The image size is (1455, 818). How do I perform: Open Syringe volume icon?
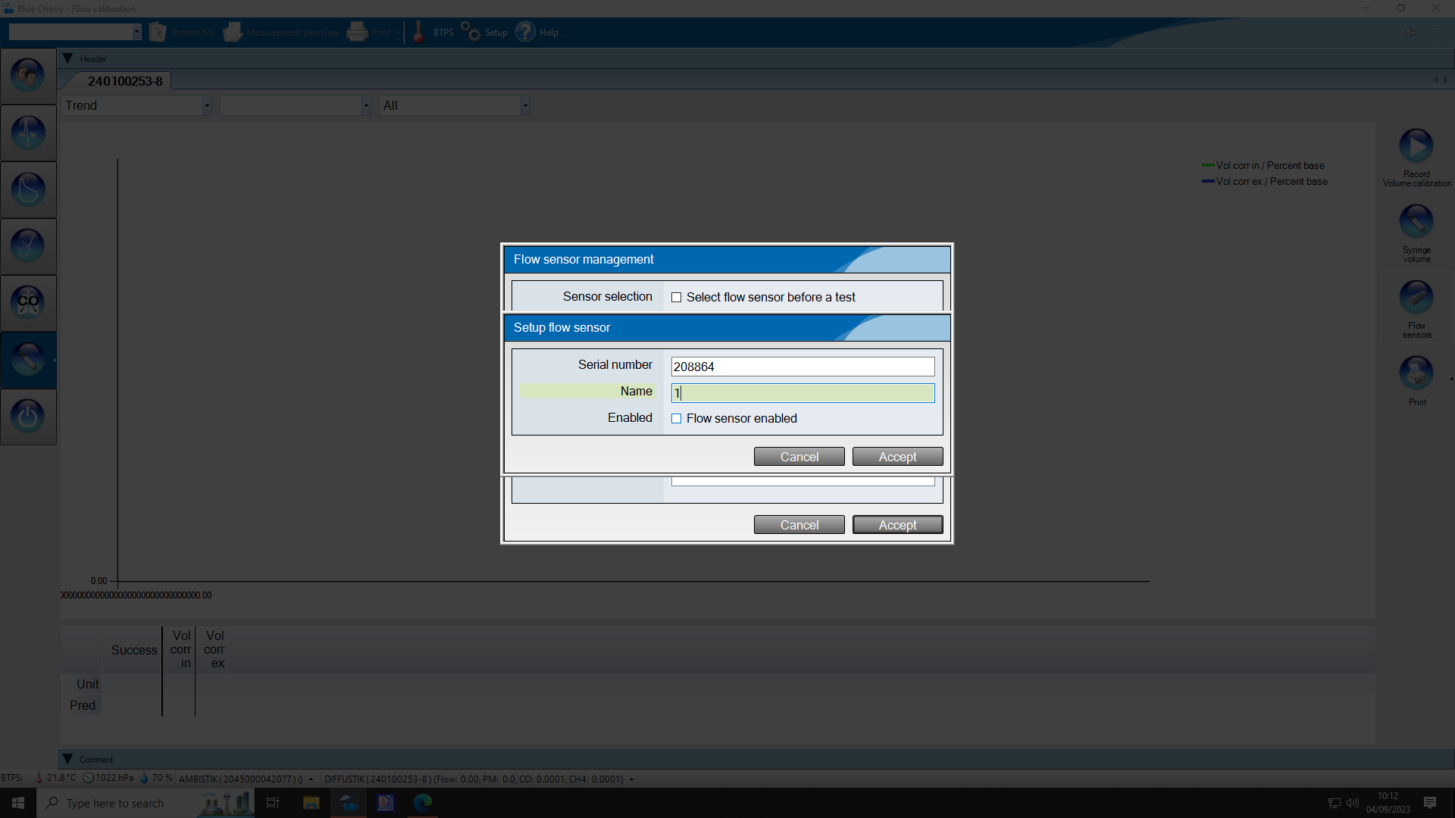pyautogui.click(x=1416, y=222)
